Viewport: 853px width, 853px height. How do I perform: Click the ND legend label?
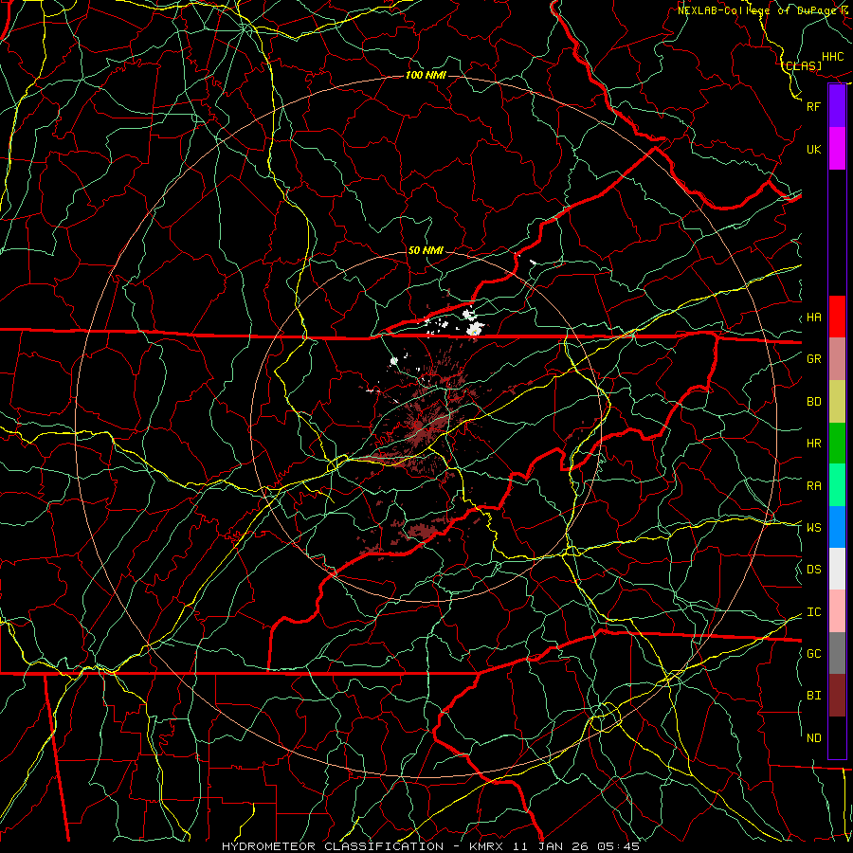point(813,737)
